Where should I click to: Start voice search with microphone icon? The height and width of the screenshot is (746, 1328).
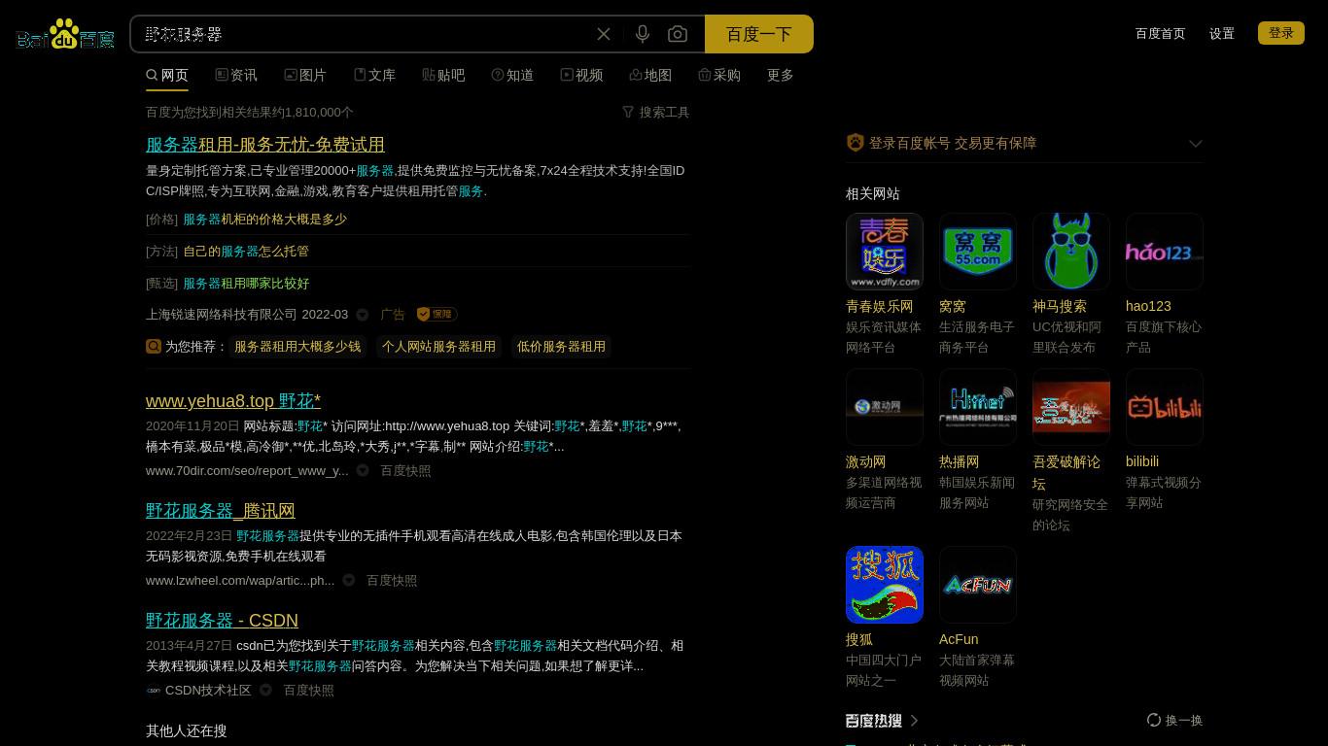643,34
